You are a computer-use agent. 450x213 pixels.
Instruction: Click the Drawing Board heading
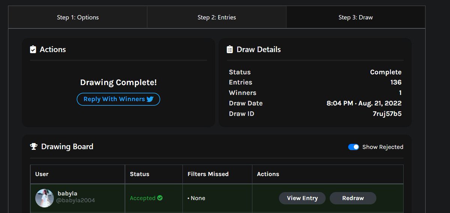pyautogui.click(x=67, y=146)
